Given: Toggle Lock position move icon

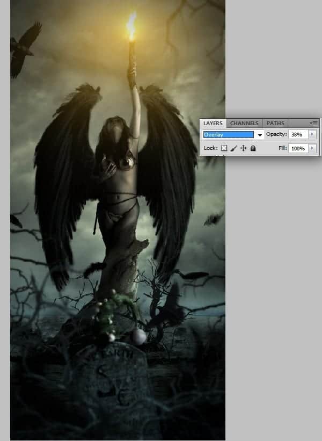Looking at the screenshot, I should tap(243, 148).
